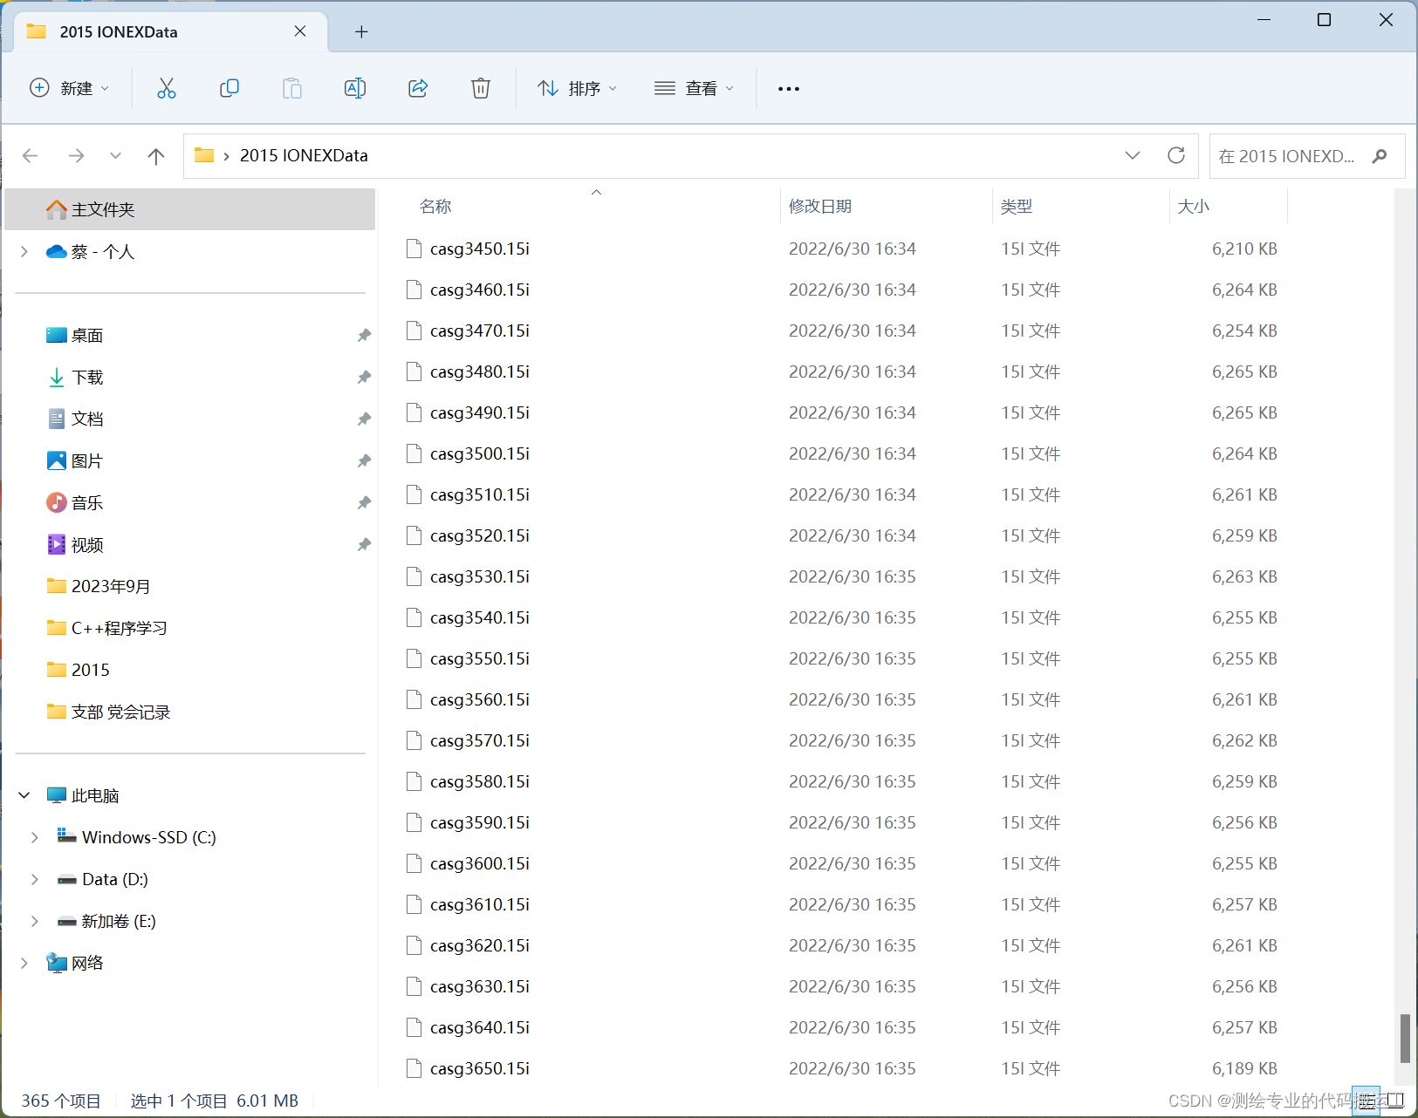Click the Paste clipboard icon
Viewport: 1418px width, 1118px height.
coord(292,88)
